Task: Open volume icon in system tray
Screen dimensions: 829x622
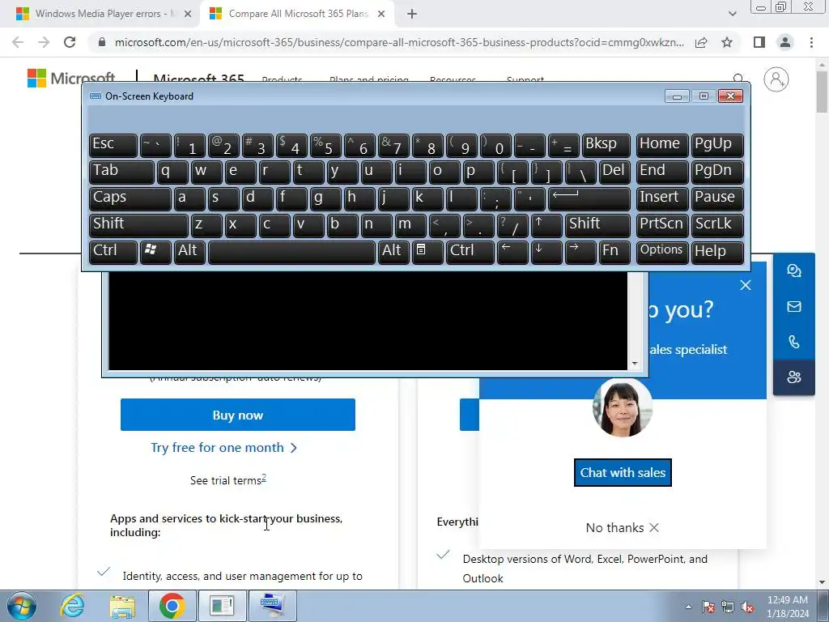Action: tap(747, 607)
